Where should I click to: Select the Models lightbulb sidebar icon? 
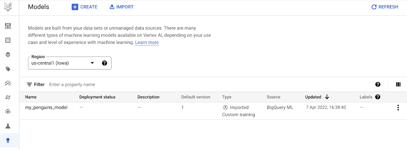8,140
